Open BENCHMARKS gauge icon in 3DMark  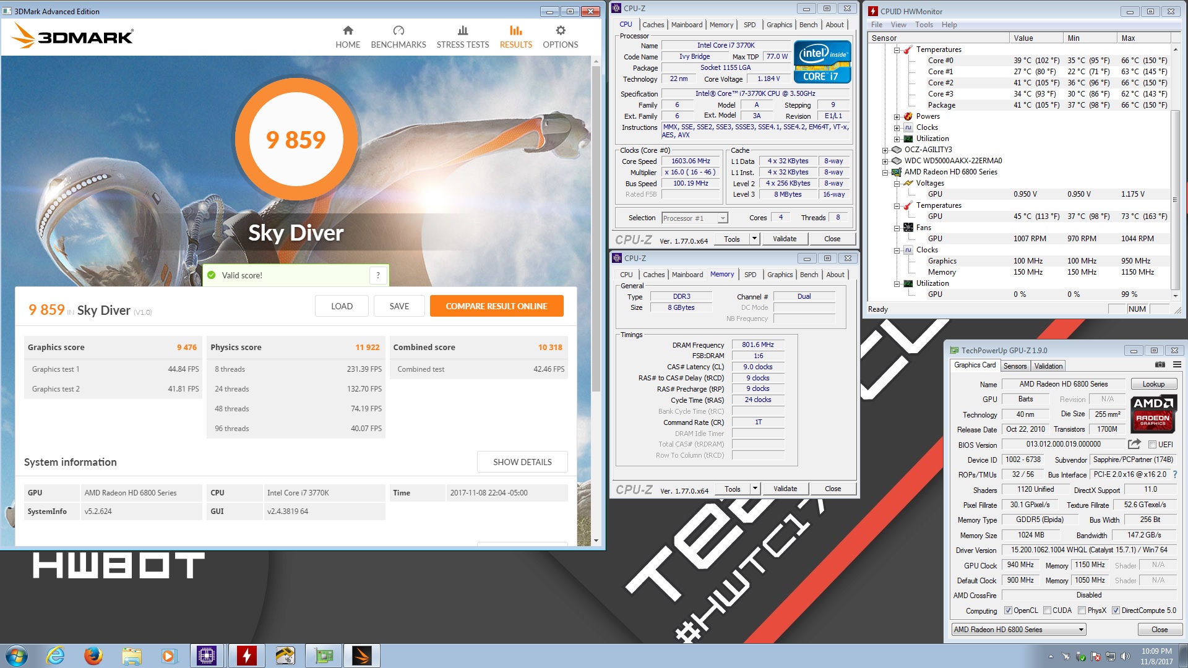[x=398, y=30]
